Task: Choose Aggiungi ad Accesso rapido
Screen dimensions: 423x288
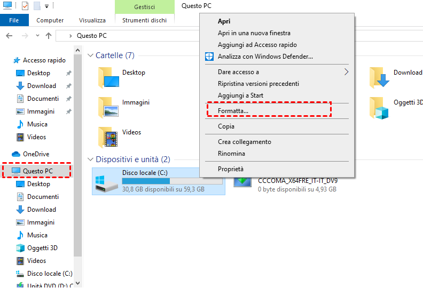Action: tap(257, 45)
